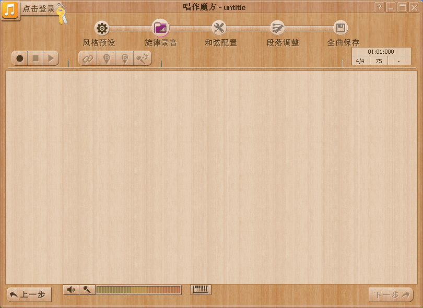Image resolution: width=423 pixels, height=308 pixels.
Task: Select the E marker pin button
Action: pyautogui.click(x=124, y=58)
